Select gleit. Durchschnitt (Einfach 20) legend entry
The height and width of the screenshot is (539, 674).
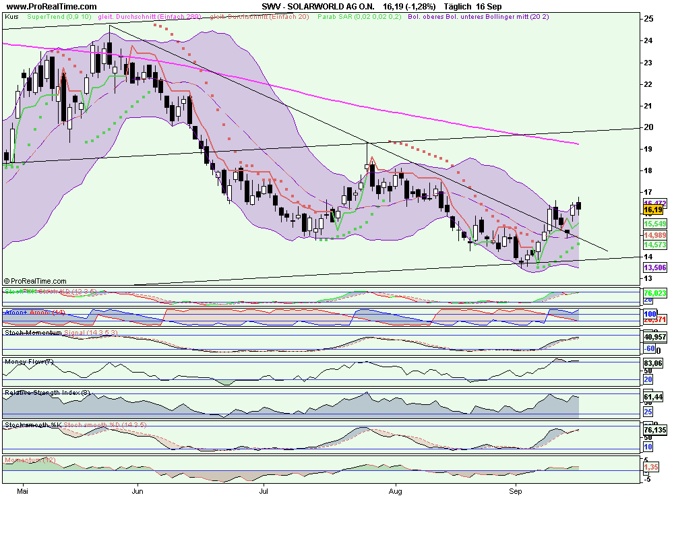pos(259,17)
